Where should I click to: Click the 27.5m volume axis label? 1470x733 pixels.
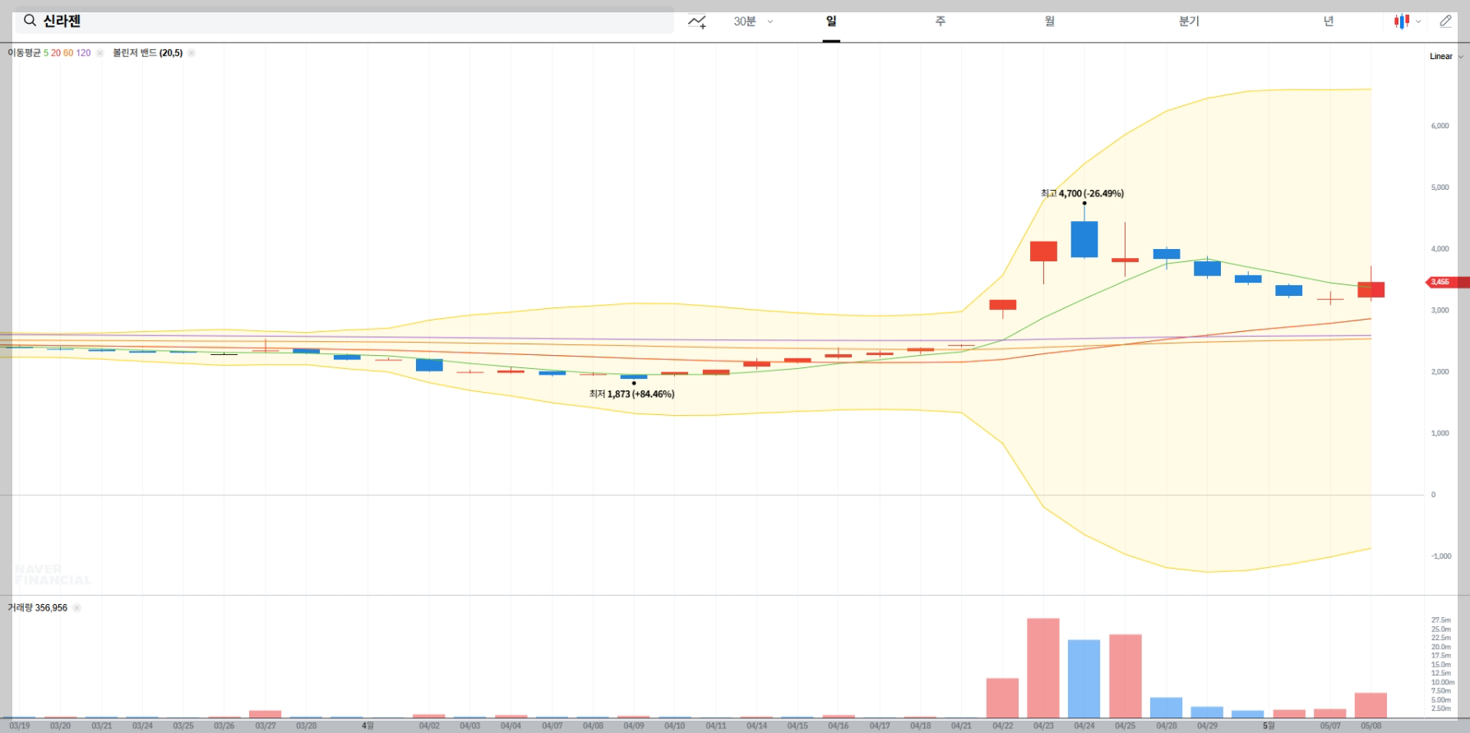[1441, 620]
